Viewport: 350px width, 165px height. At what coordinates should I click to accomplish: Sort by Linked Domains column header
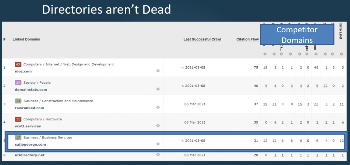tap(26, 39)
